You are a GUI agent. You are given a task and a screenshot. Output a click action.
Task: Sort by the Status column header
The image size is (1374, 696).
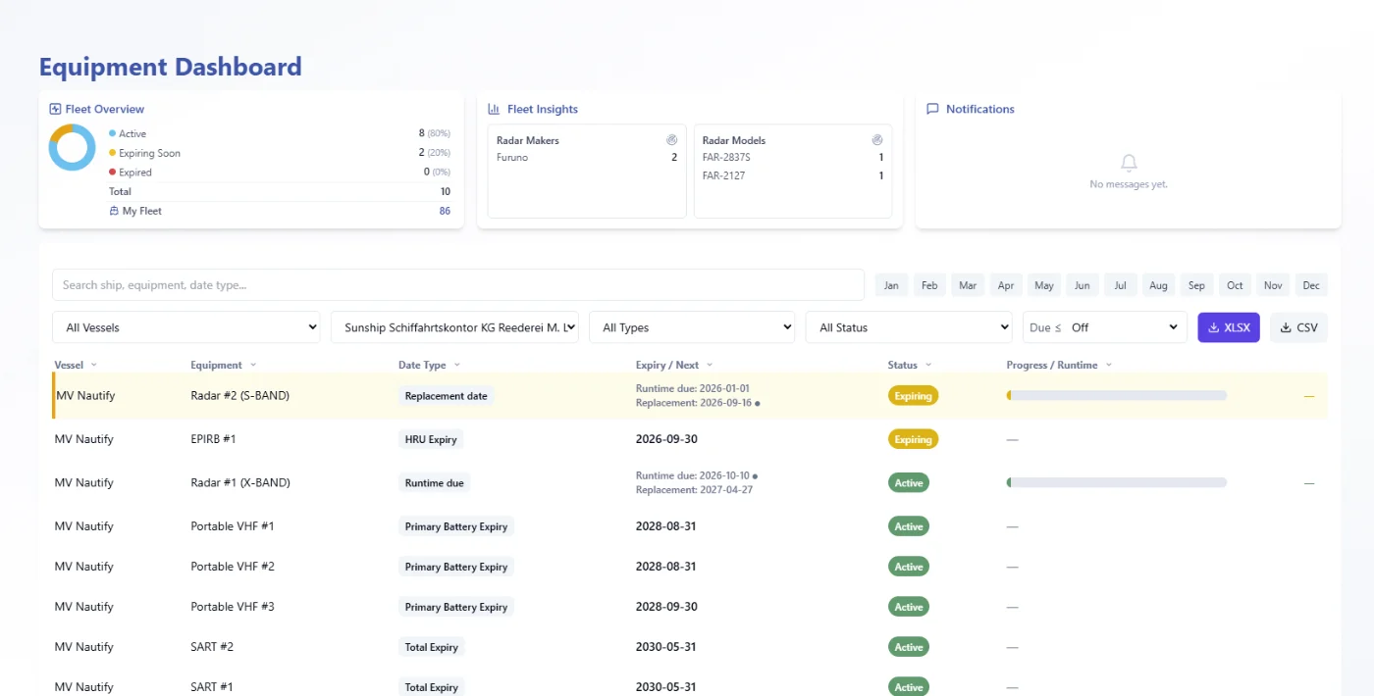click(x=910, y=365)
